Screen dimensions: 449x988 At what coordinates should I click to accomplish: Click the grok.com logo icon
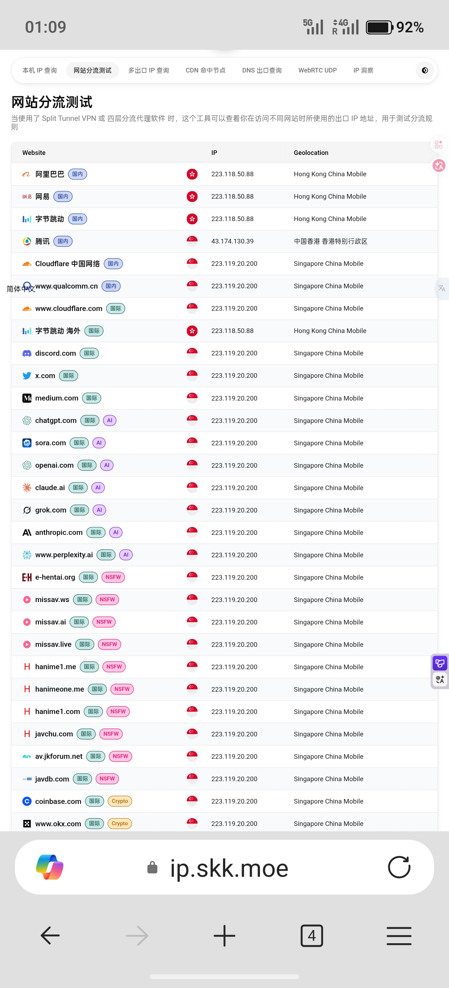[x=26, y=510]
